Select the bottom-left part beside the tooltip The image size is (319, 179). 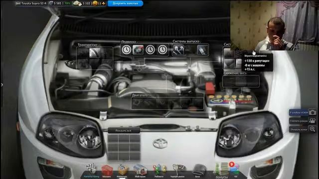(229, 64)
